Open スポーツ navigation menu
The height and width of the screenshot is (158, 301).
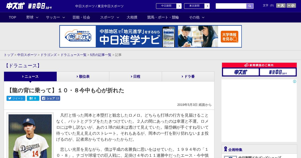107,17
